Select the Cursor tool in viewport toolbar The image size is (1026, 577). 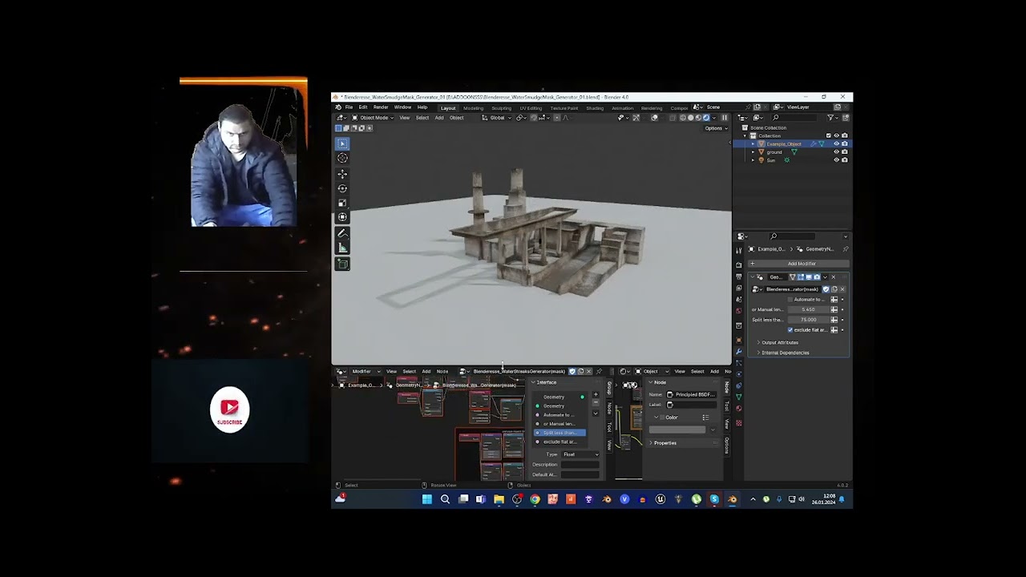point(342,158)
